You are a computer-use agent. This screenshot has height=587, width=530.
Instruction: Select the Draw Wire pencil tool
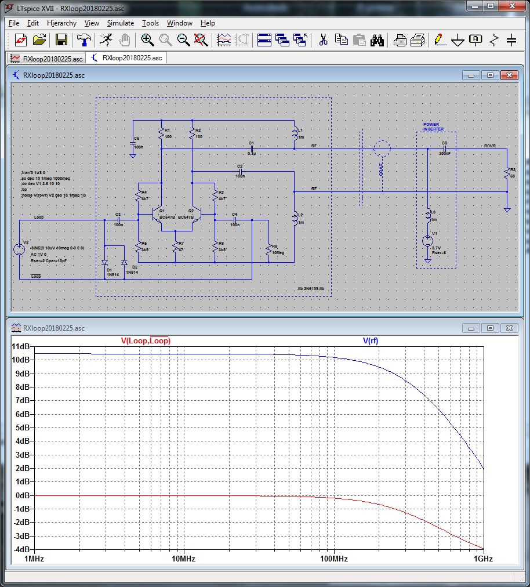click(440, 40)
